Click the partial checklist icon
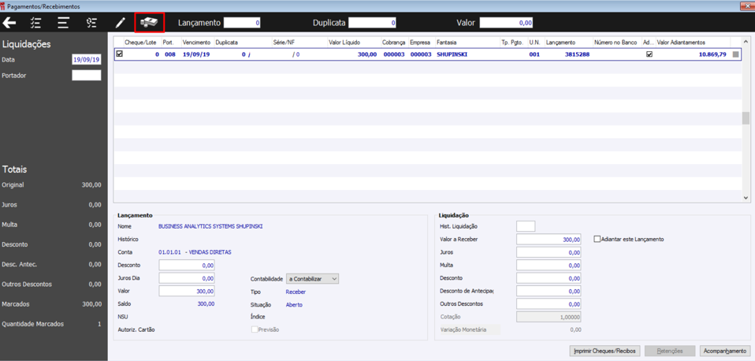The image size is (755, 361). [91, 23]
